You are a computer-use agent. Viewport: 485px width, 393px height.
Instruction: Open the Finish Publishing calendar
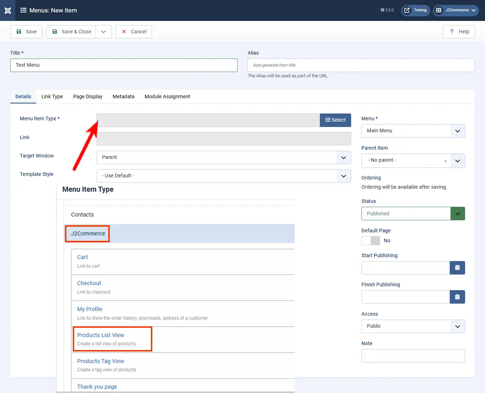pyautogui.click(x=457, y=297)
